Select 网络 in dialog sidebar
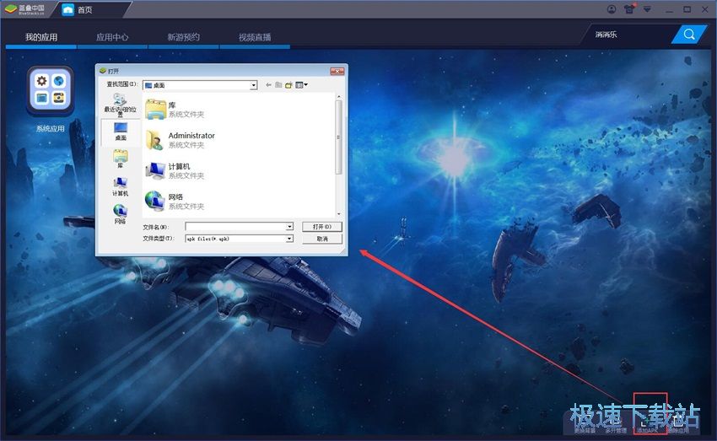Screen dimensions: 717x441 [x=121, y=214]
